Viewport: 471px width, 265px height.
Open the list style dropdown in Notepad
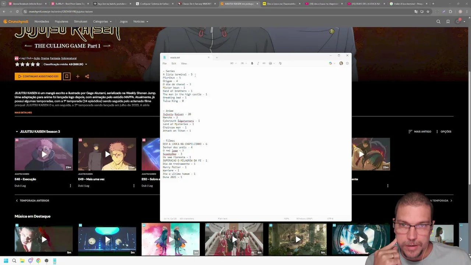point(243,63)
